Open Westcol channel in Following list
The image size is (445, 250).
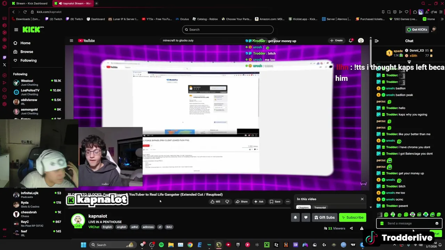point(37,83)
